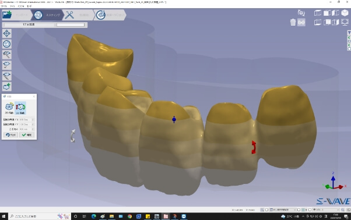
Task: Select the disc rotate tool in left toolbar
Action: [7, 44]
